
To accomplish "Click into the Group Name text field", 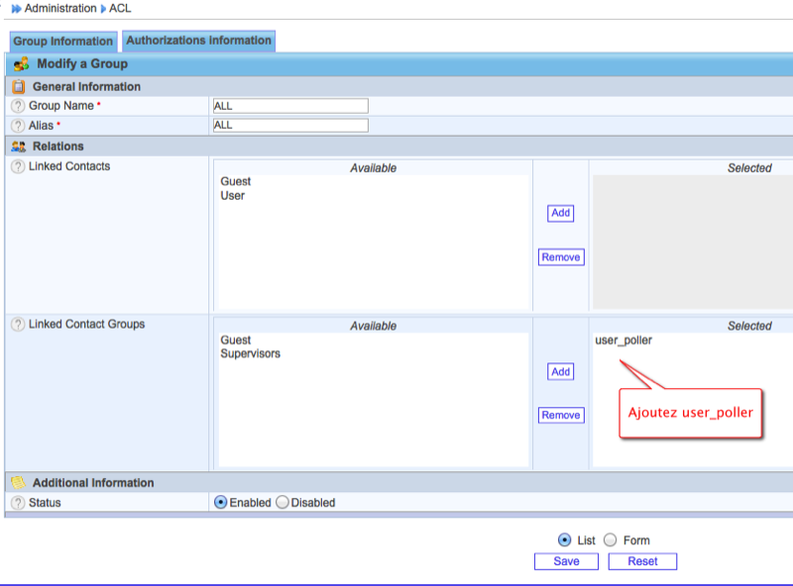I will [x=290, y=106].
